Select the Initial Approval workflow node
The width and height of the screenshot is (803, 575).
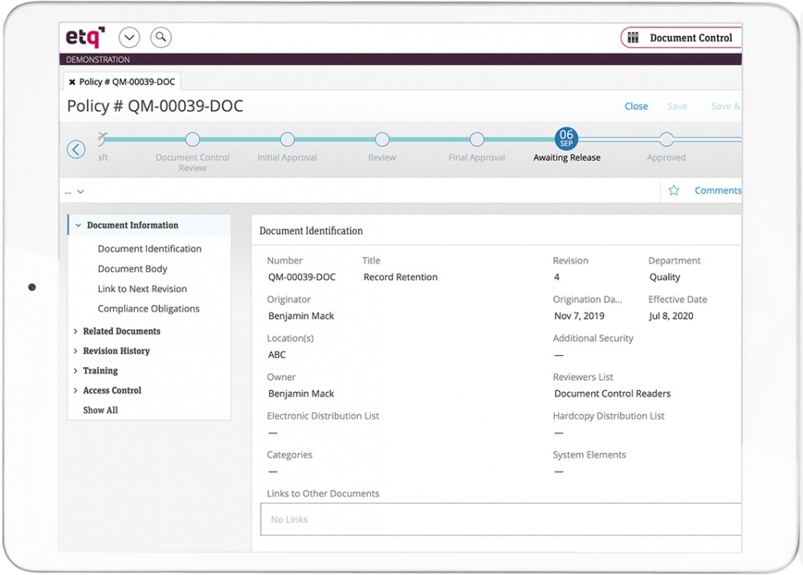coord(287,139)
